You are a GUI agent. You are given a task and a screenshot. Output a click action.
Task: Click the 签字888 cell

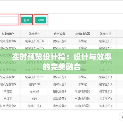tap(35, 84)
